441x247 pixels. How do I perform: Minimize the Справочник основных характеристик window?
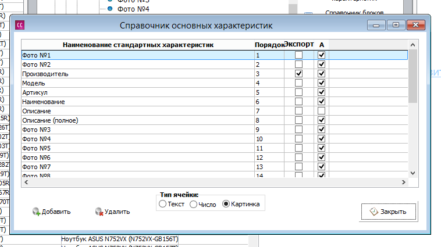tap(376, 25)
